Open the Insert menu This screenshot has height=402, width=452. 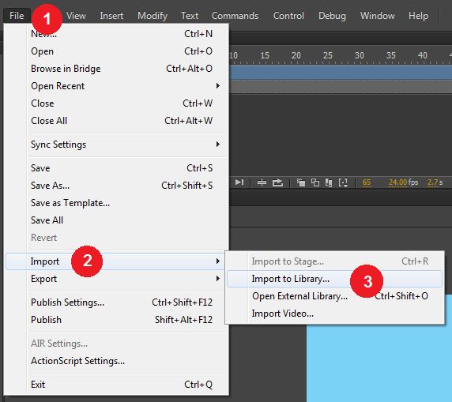coord(111,16)
